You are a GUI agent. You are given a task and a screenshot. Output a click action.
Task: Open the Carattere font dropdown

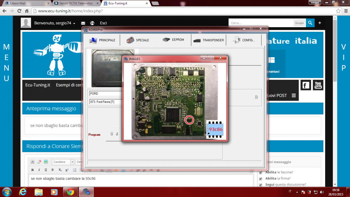click(63, 162)
